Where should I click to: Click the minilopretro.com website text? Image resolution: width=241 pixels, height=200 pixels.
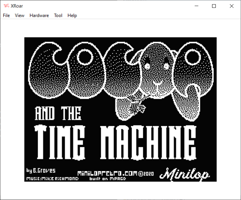107,174
